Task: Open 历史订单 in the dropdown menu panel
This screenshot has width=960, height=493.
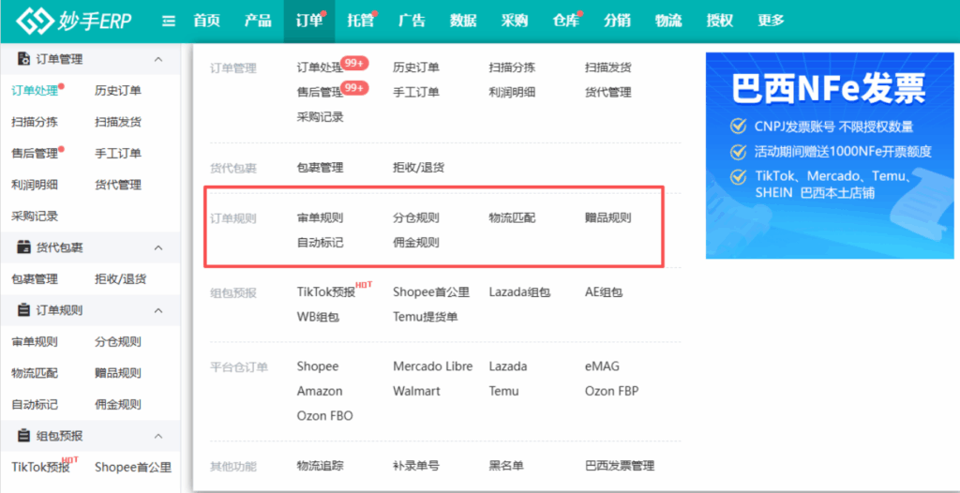Action: [x=415, y=68]
